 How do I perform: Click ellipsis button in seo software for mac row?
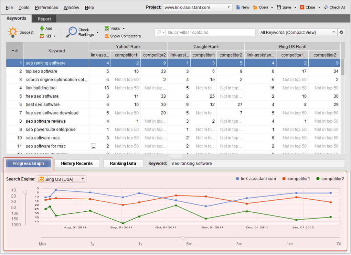point(93,146)
